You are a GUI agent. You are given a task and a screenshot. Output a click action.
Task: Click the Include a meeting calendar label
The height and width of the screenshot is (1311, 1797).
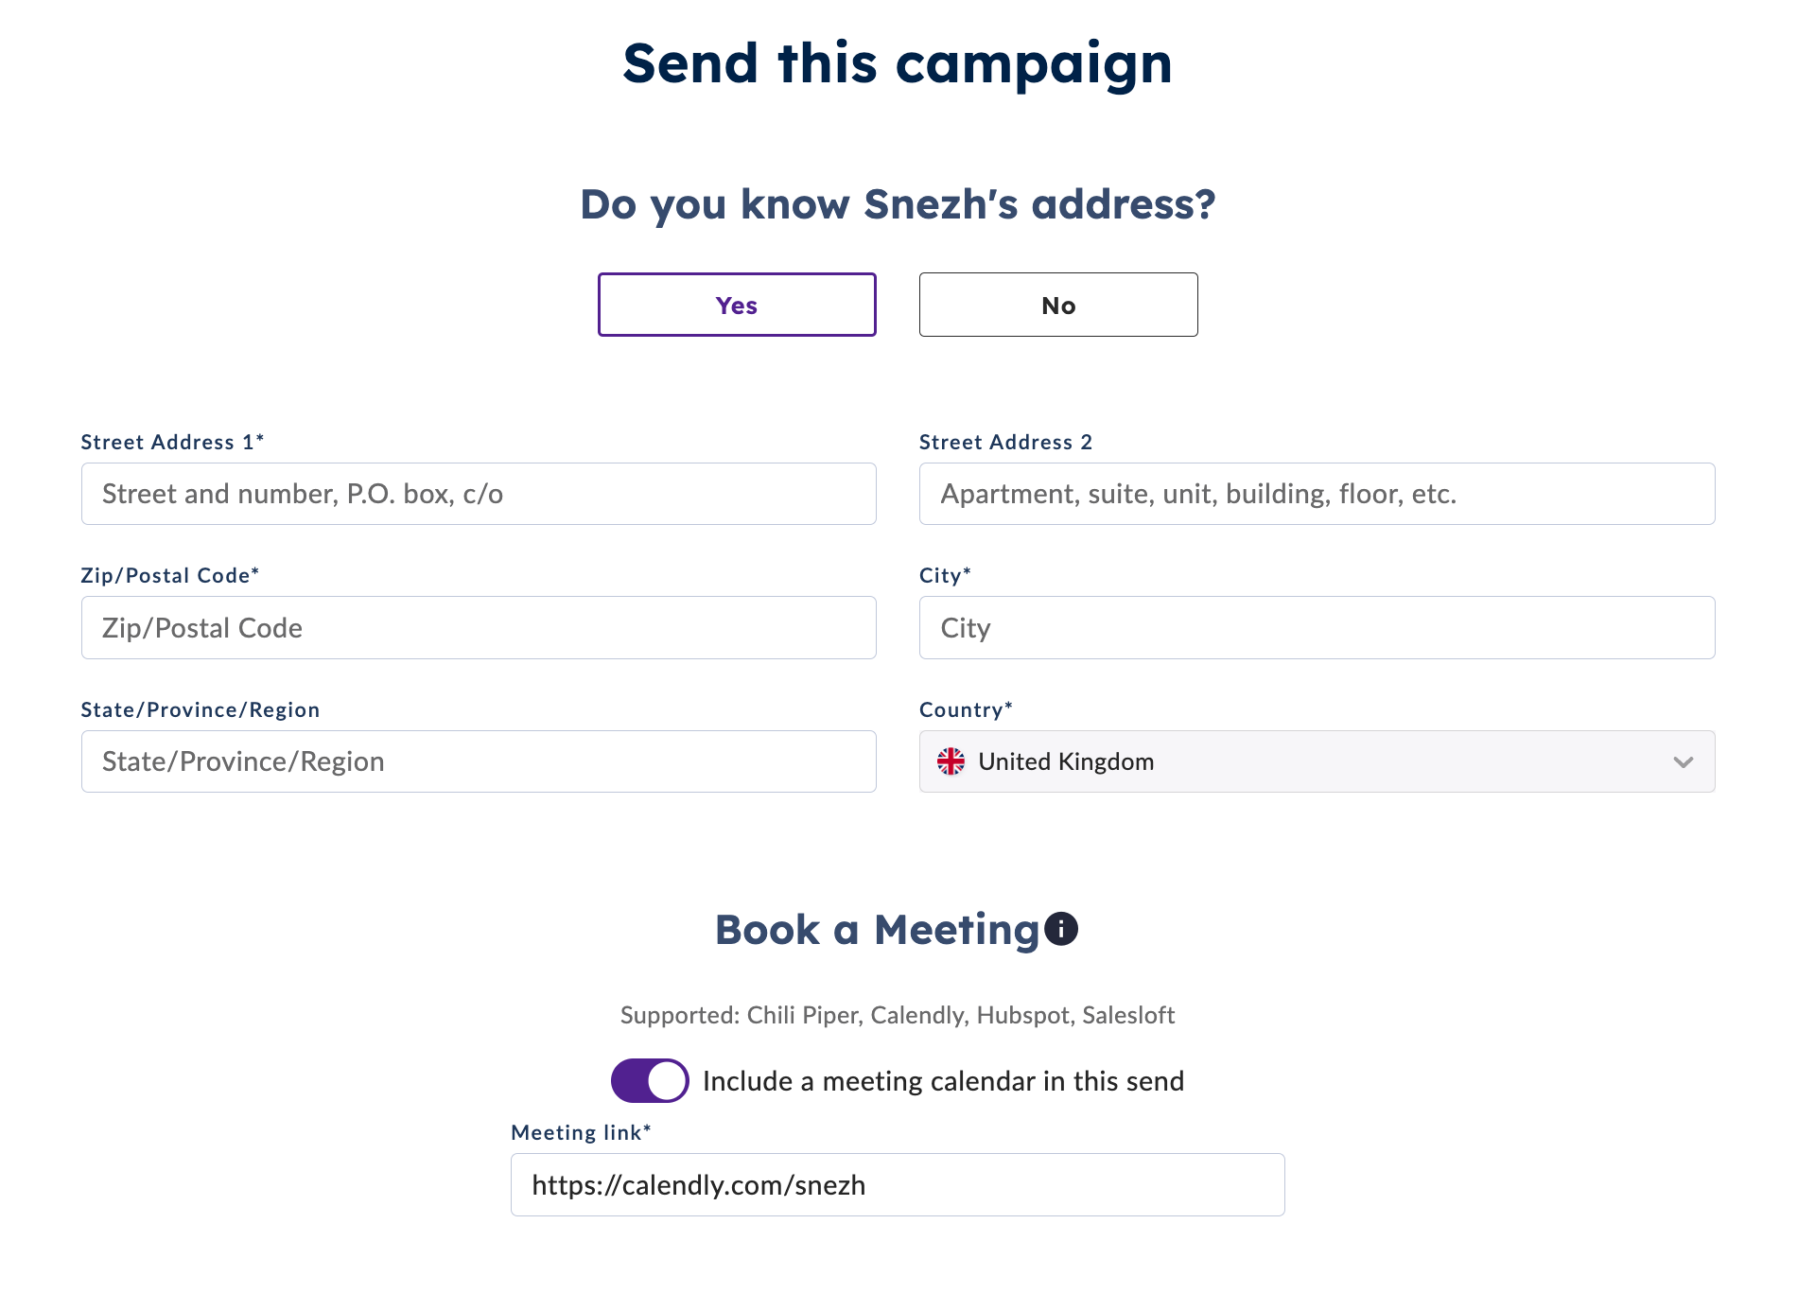click(942, 1080)
